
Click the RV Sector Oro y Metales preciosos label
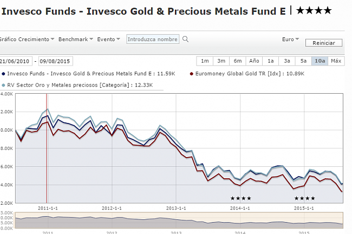click(x=80, y=85)
